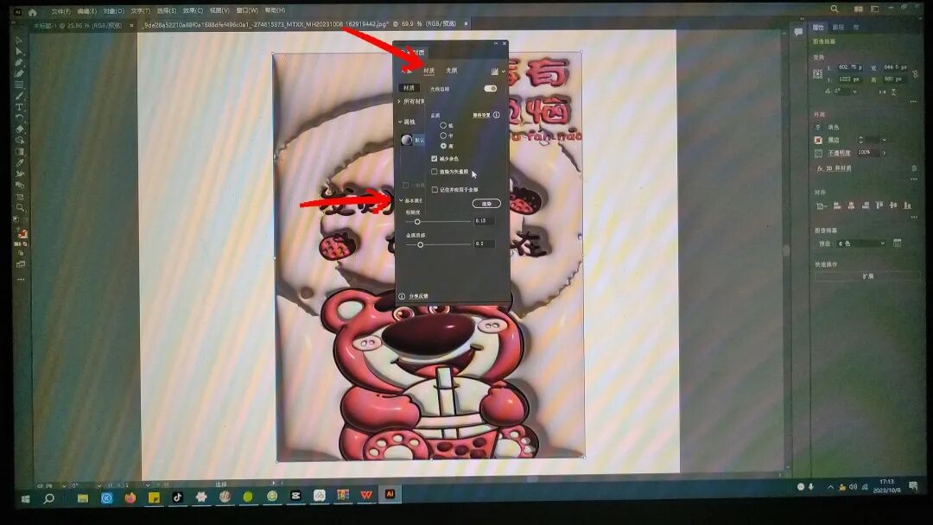Click the fill and stroke color indicator
Viewport: 933px width, 525px height.
pyautogui.click(x=22, y=233)
